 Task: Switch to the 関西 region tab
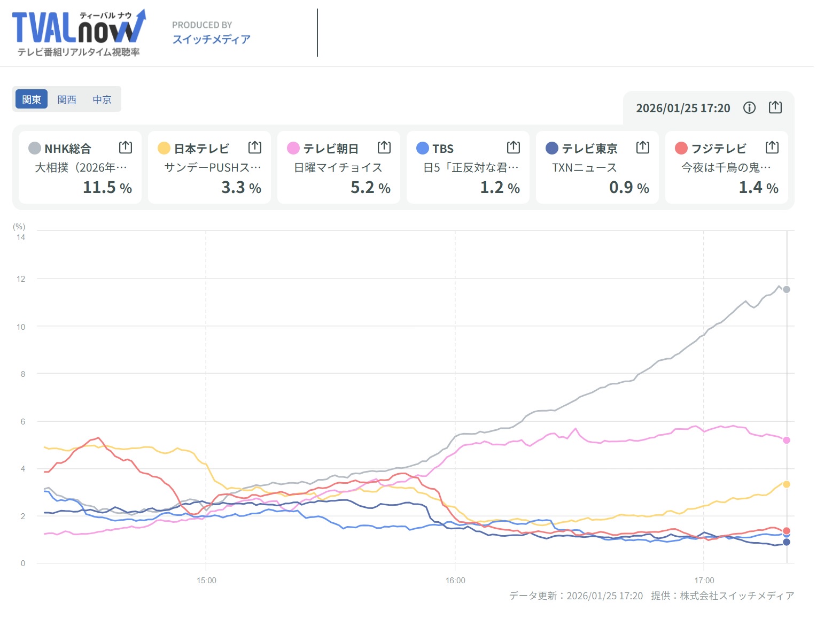point(67,99)
